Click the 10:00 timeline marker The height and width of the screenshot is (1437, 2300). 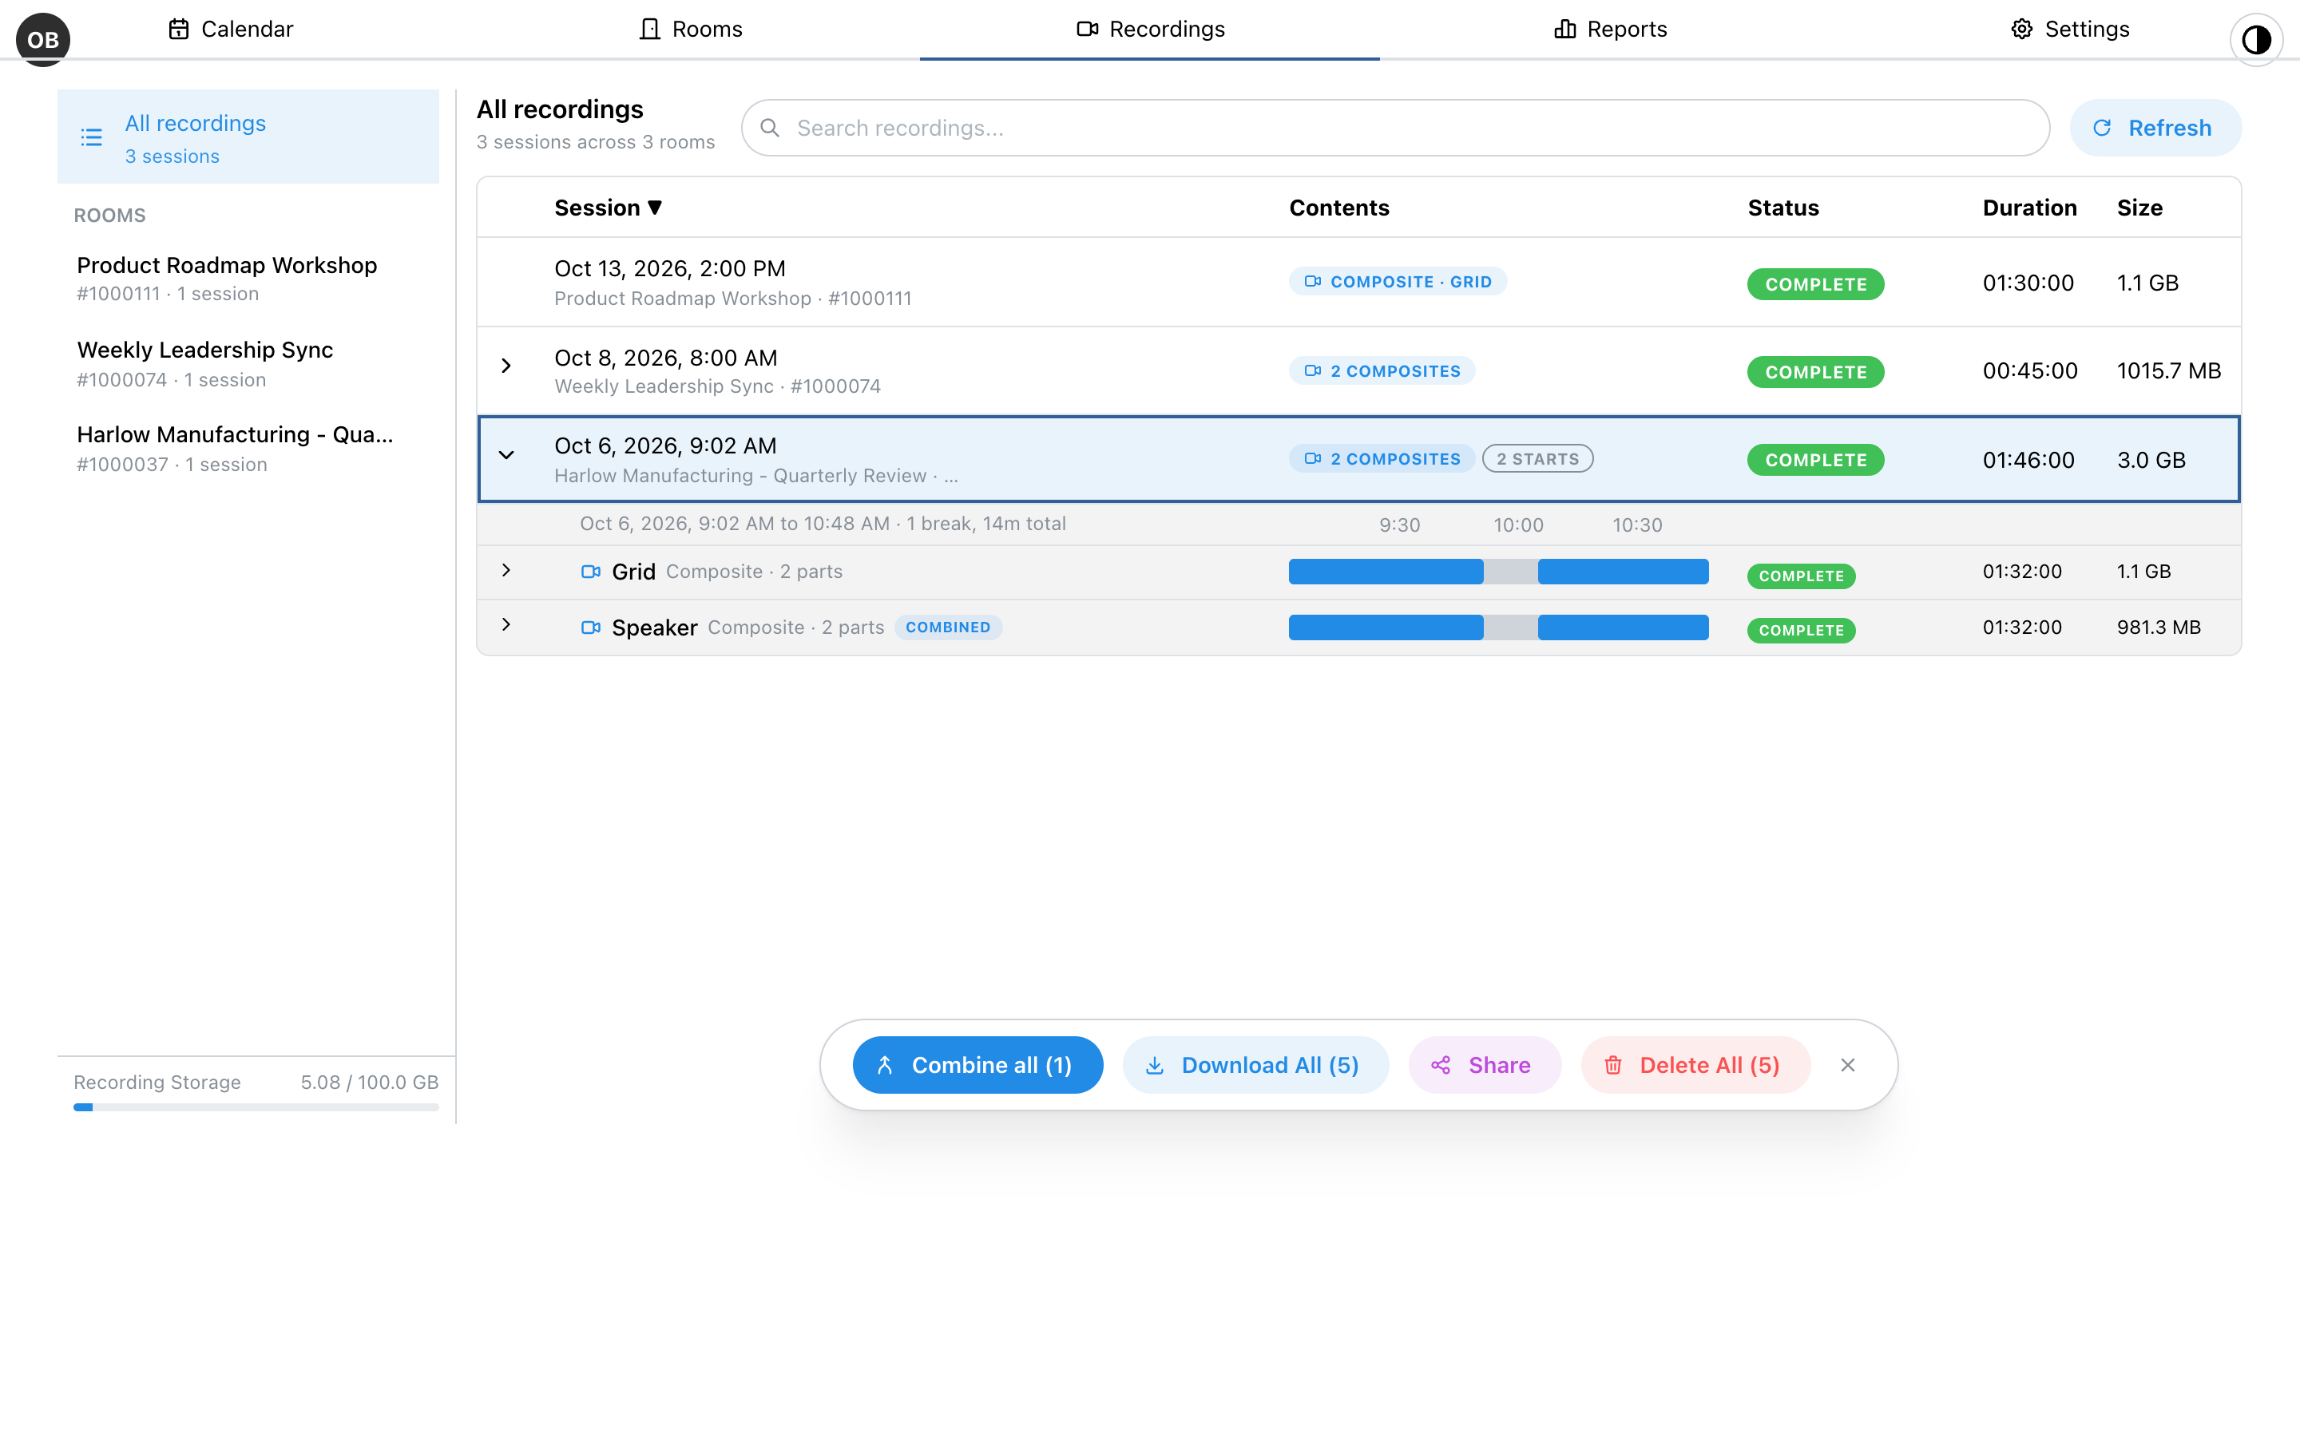coord(1518,525)
